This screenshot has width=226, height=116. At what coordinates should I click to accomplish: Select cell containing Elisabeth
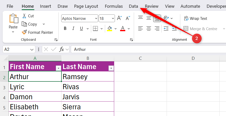click(x=35, y=107)
